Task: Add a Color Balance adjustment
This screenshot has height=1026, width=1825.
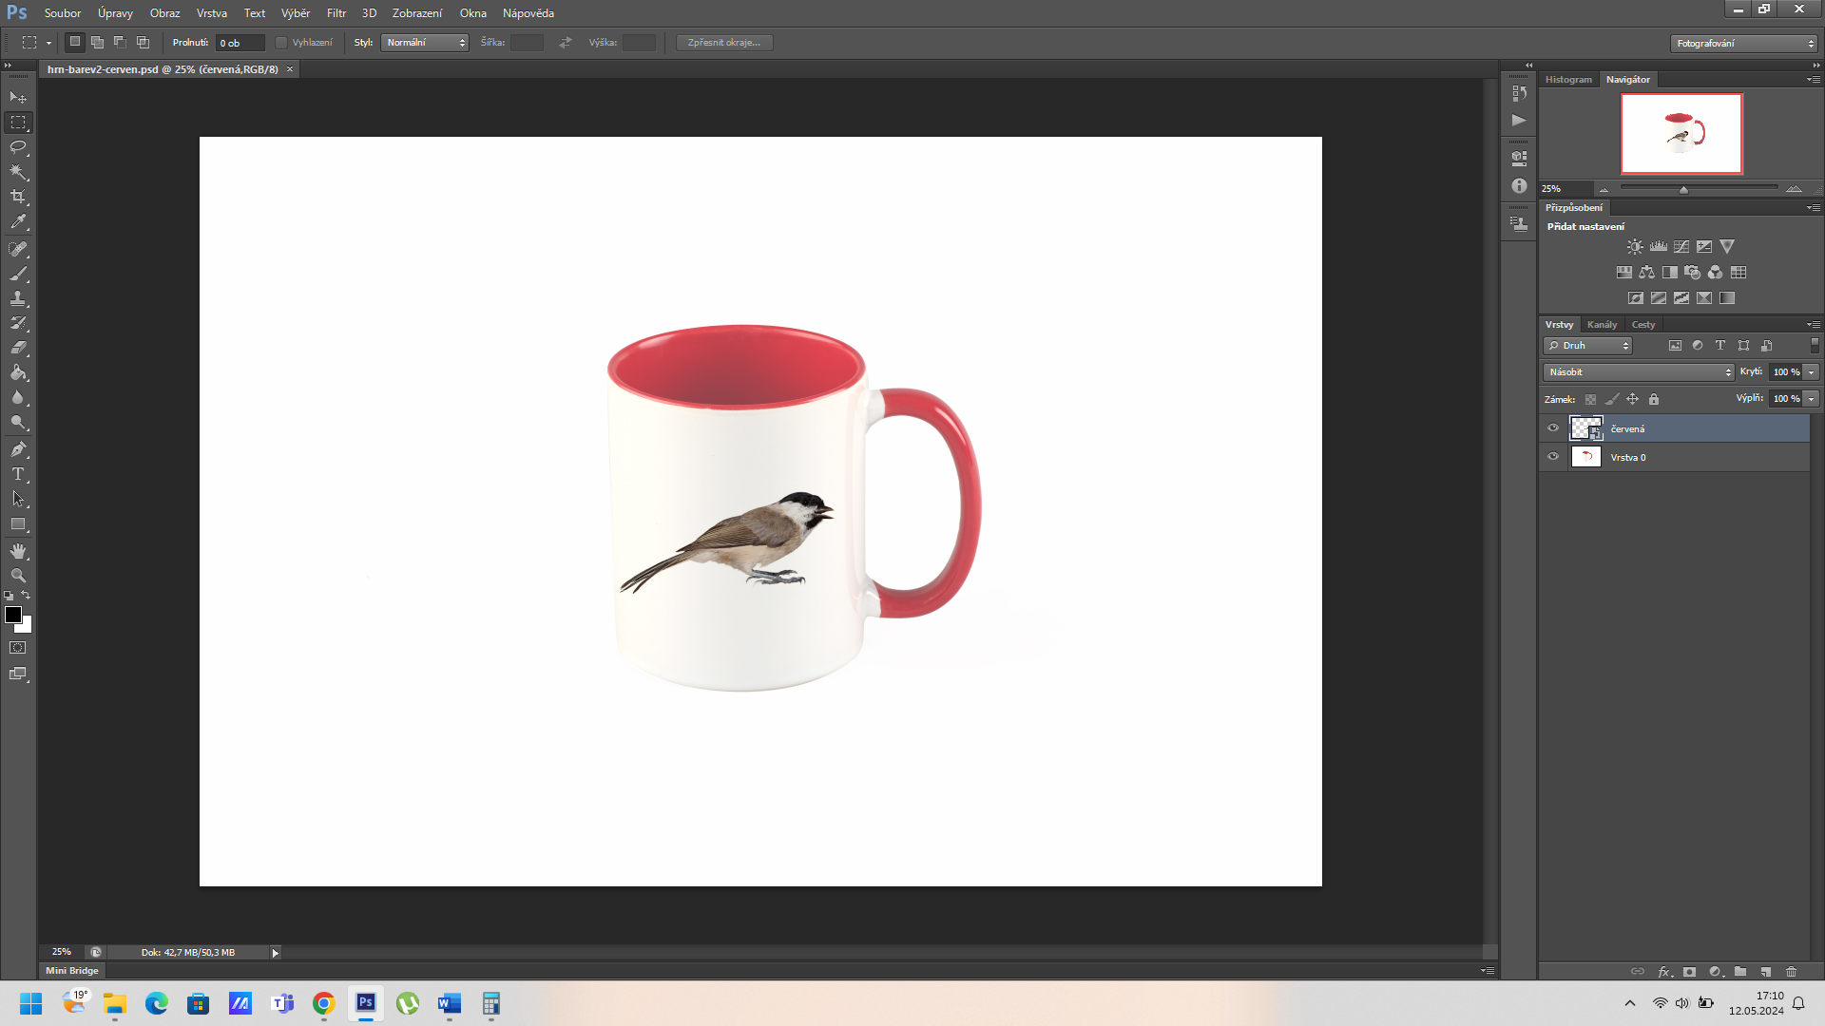Action: [x=1647, y=272]
